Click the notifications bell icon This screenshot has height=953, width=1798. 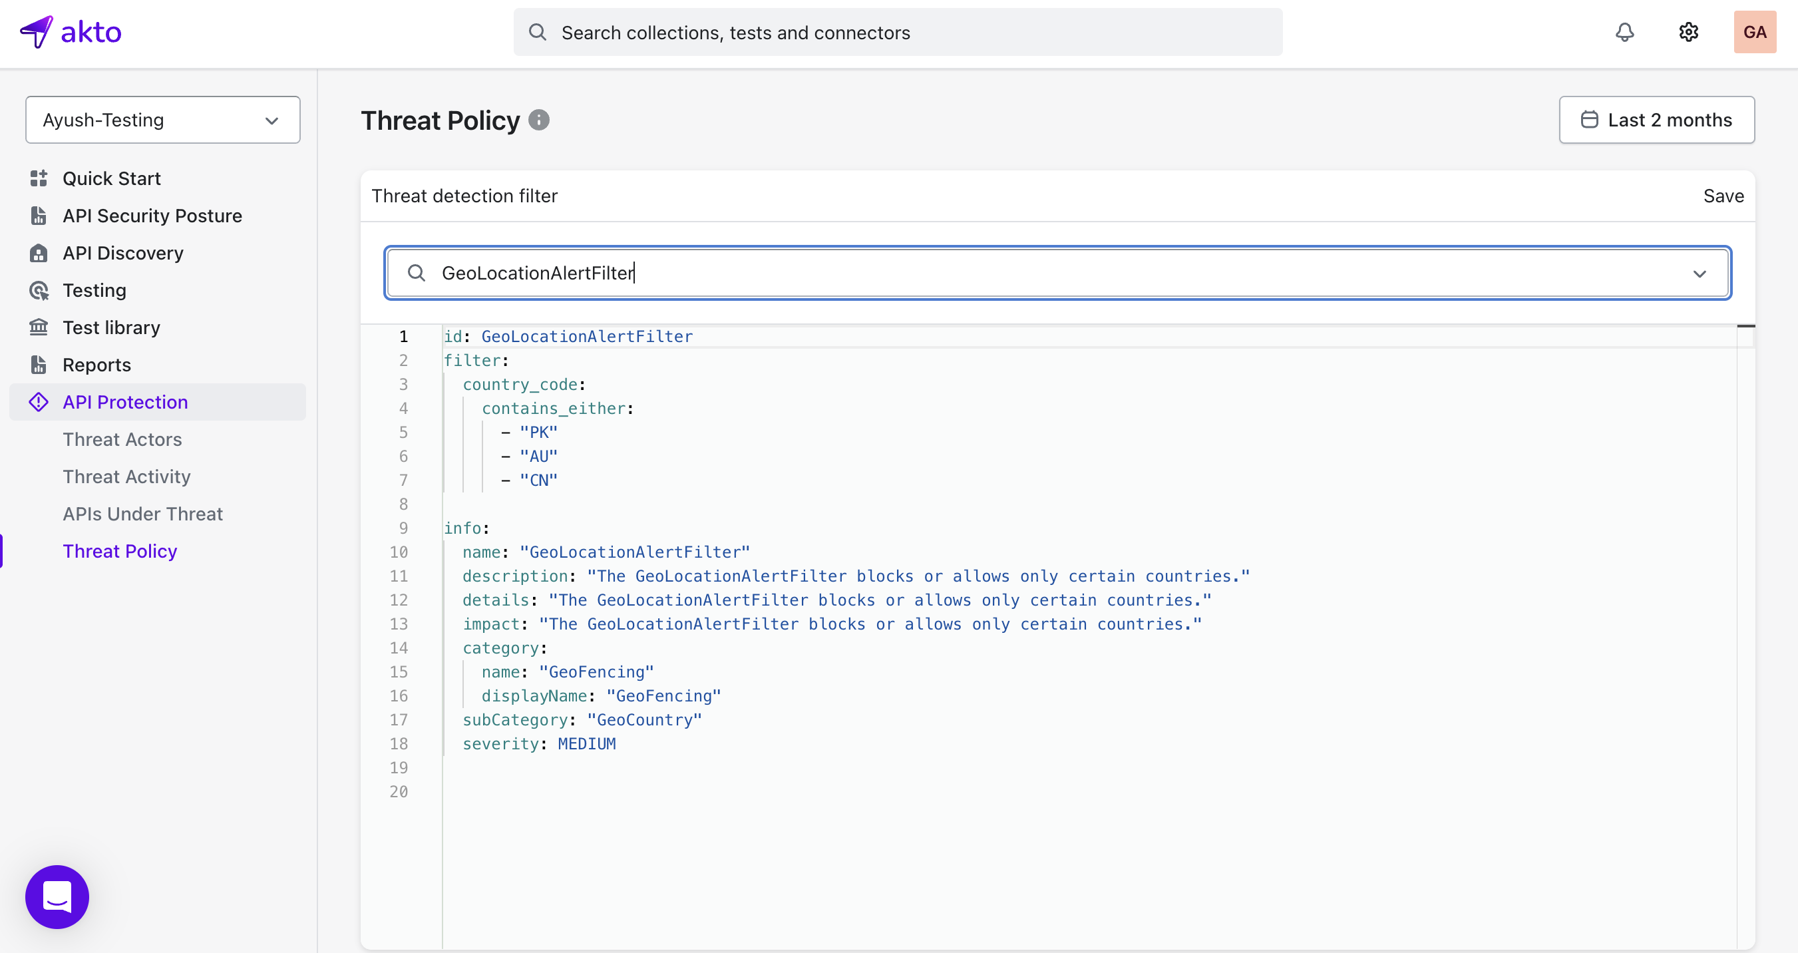click(1624, 32)
